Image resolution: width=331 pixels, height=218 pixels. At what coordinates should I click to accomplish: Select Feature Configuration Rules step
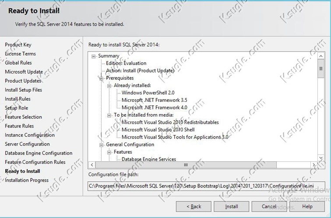tap(35, 162)
